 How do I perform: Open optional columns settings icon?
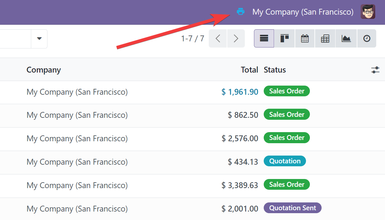tap(375, 70)
